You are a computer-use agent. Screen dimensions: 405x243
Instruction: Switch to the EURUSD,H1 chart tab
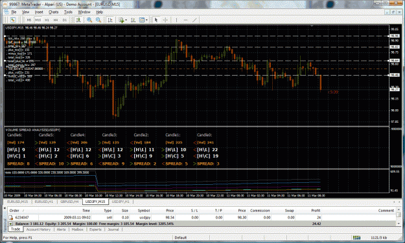pyautogui.click(x=43, y=202)
